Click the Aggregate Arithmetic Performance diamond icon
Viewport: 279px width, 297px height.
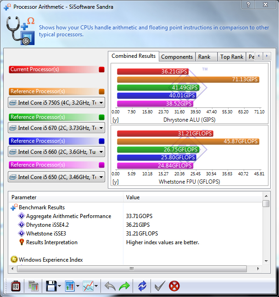click(22, 216)
